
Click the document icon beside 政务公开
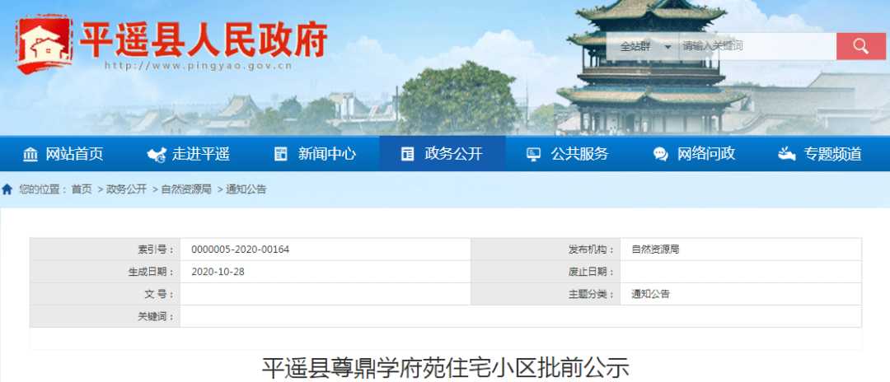point(407,154)
